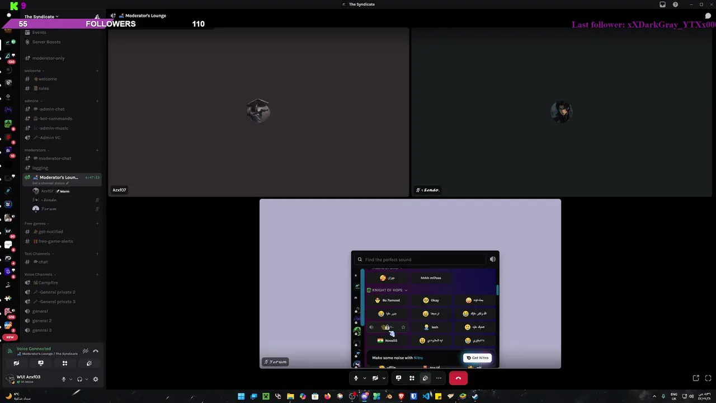Open the rules channel
Screen dimensions: 716x403
[62, 88]
